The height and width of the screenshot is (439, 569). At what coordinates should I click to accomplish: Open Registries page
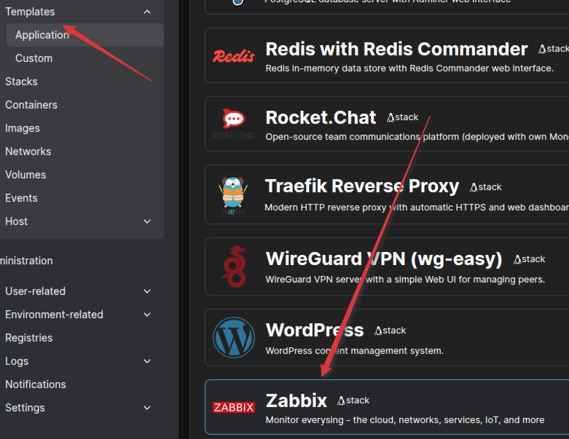[28, 338]
